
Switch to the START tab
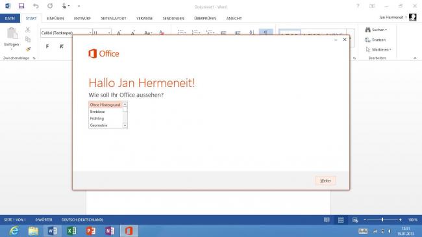pyautogui.click(x=31, y=18)
